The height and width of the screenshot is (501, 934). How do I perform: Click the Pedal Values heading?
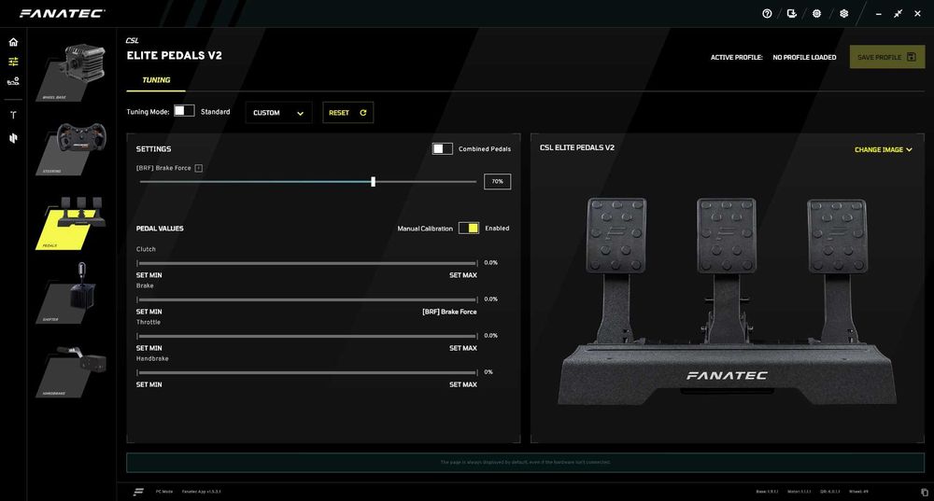coord(160,229)
